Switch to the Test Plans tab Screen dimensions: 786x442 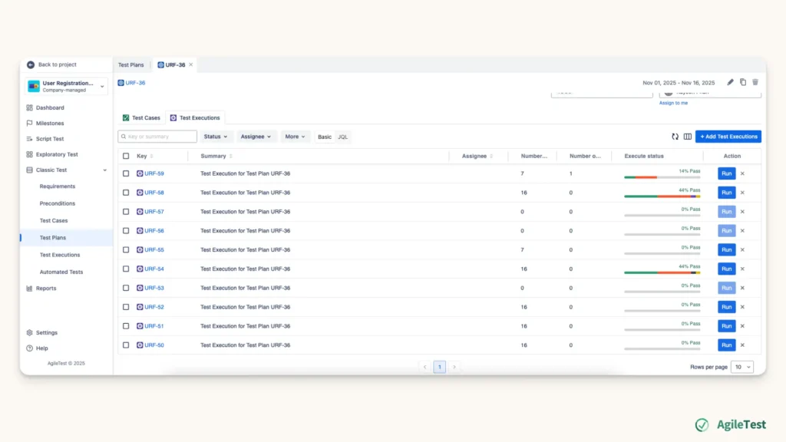[x=130, y=64]
